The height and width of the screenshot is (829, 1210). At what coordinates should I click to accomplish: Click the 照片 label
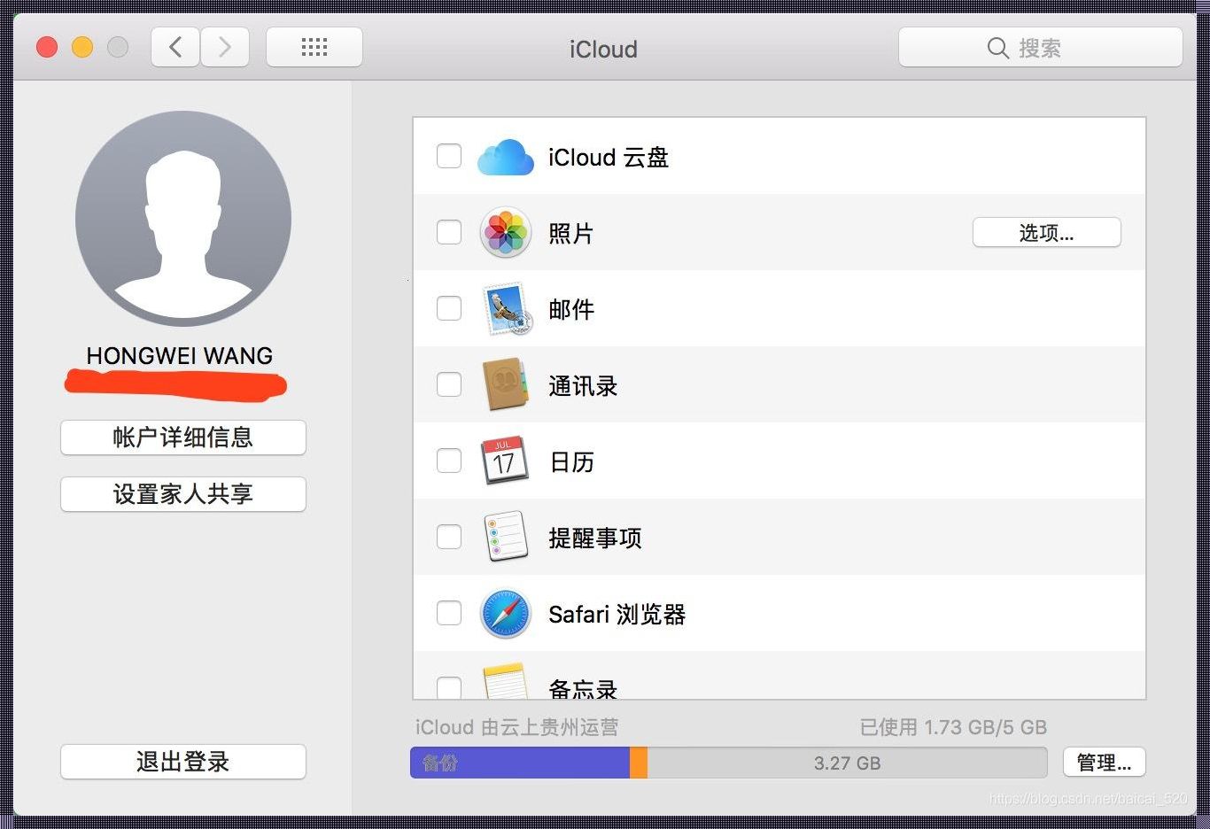tap(571, 234)
